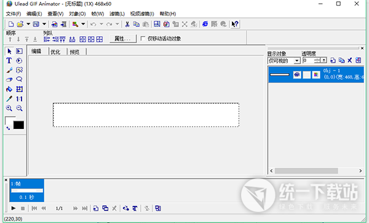The width and height of the screenshot is (369, 223).
Task: Click the white foreground color swatch
Action: pyautogui.click(x=9, y=120)
